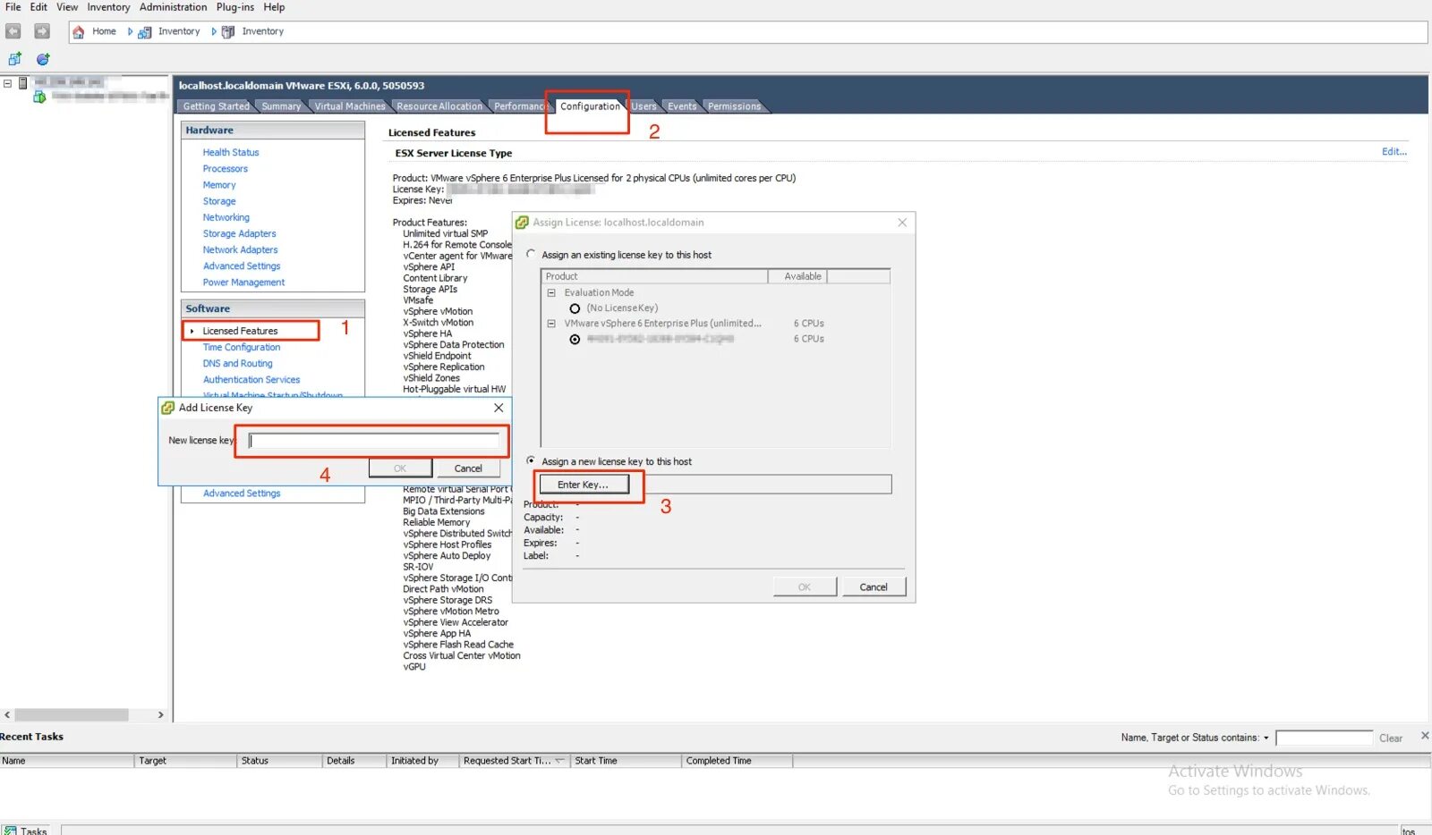1432x835 pixels.
Task: Open Time Configuration settings
Action: tap(242, 348)
